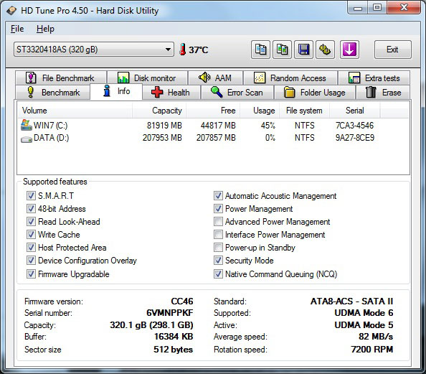
Task: Click the serial 7CA3-4546 cell
Action: 354,125
